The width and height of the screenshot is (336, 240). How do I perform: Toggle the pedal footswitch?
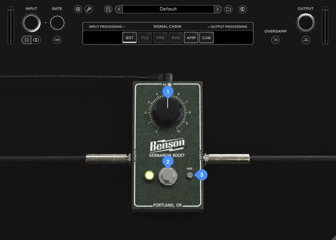click(x=168, y=176)
